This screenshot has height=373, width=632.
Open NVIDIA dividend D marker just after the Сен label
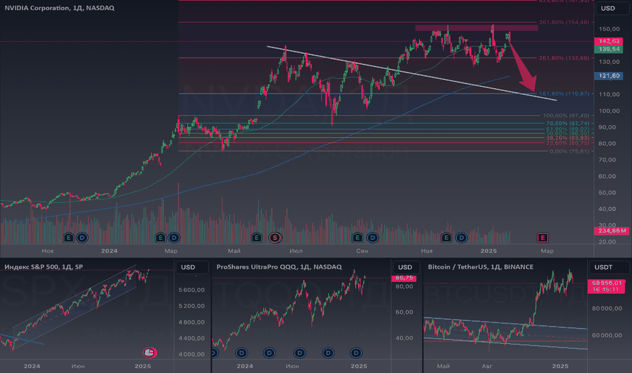(x=372, y=237)
